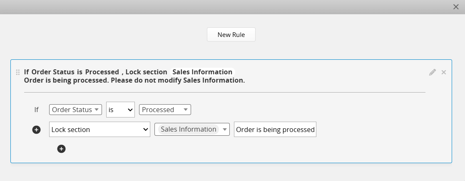Open the 'is' operator dropdown
The width and height of the screenshot is (465, 181).
[120, 110]
